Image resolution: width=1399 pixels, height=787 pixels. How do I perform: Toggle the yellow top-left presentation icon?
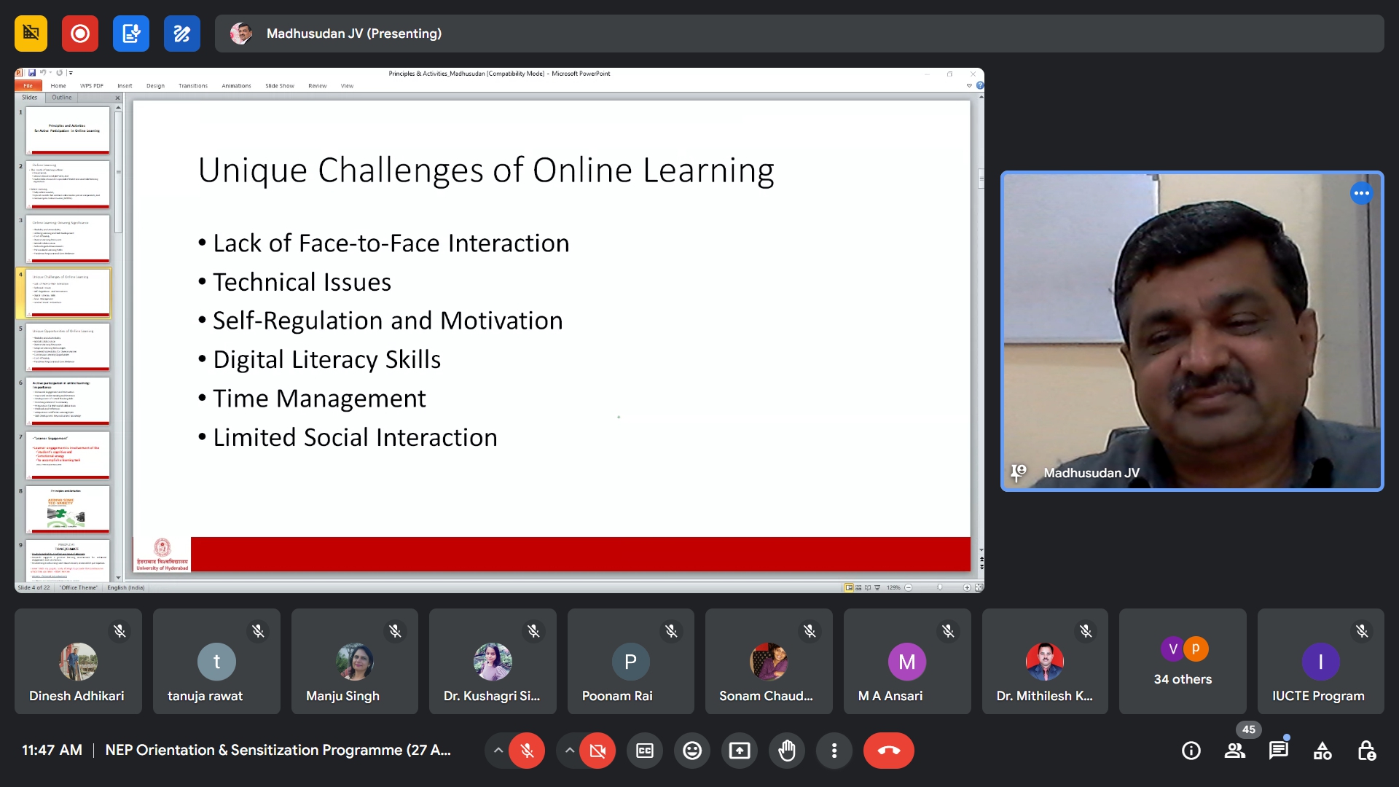tap(31, 34)
